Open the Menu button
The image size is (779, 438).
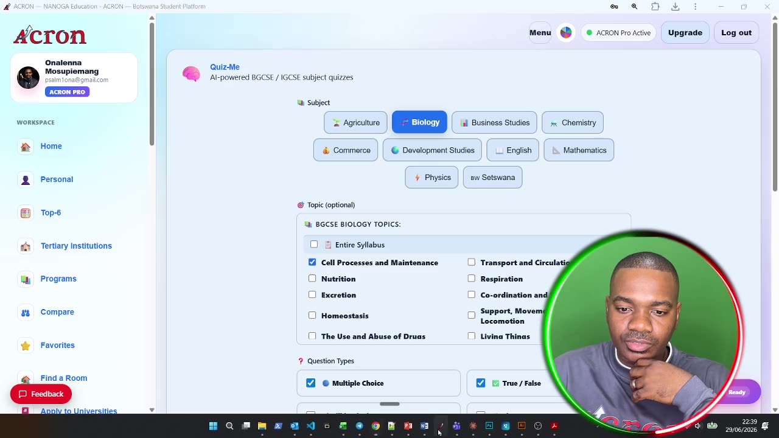540,33
